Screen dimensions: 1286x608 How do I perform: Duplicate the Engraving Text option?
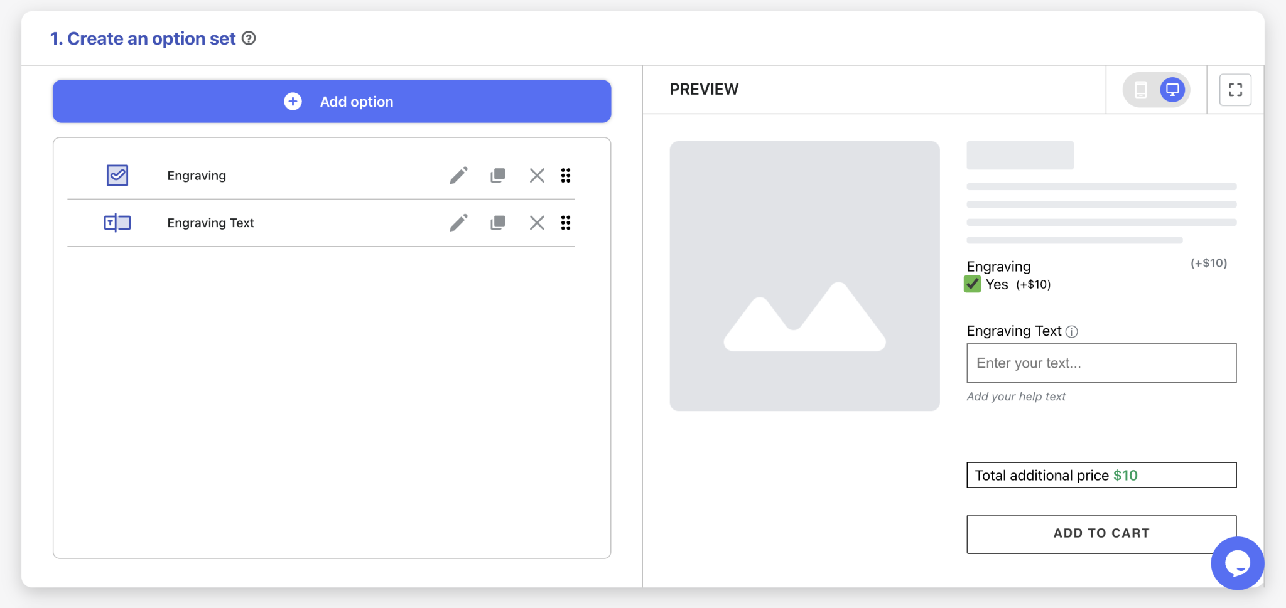pyautogui.click(x=497, y=223)
